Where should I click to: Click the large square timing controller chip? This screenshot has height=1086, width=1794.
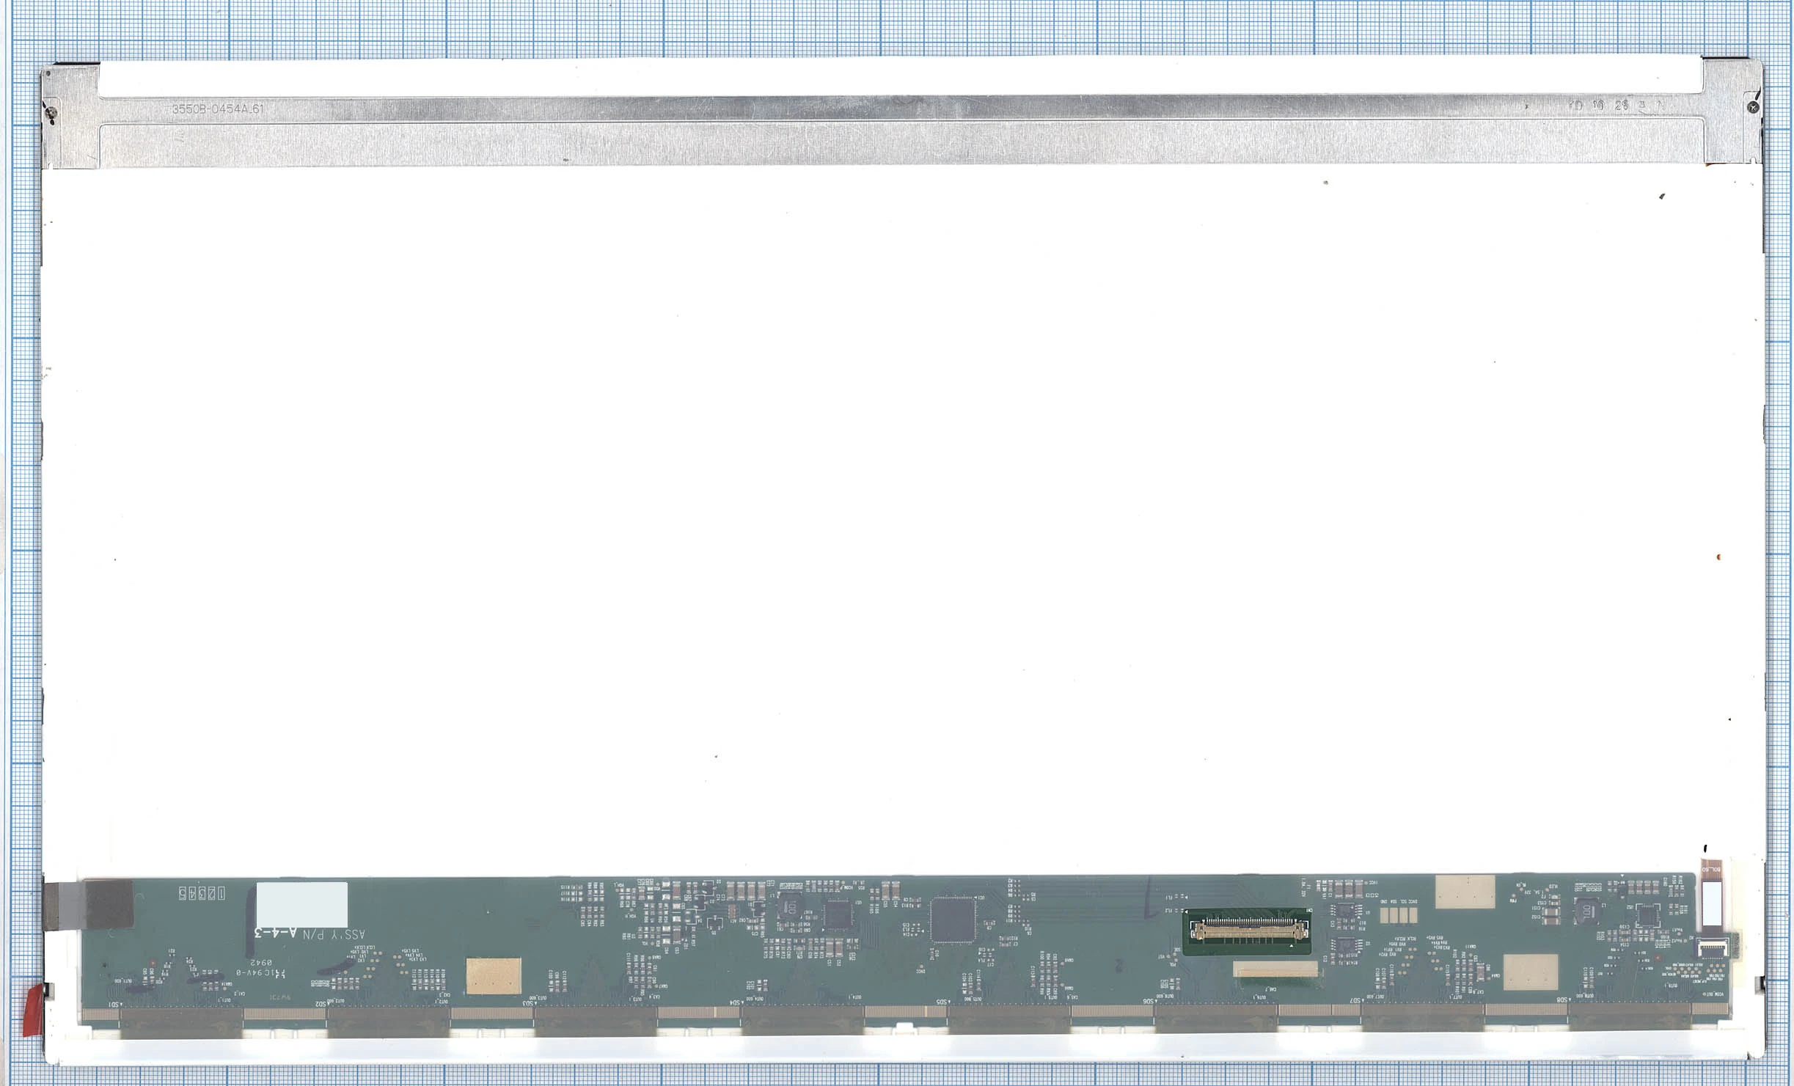click(x=953, y=921)
